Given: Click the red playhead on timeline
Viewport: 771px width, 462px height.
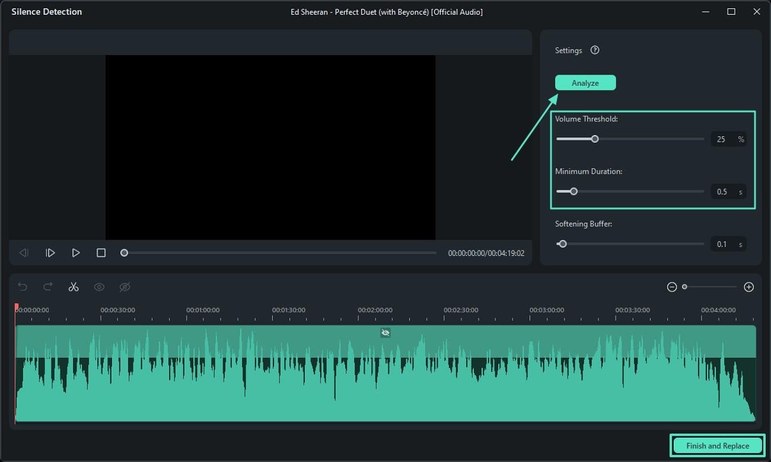Looking at the screenshot, I should pos(16,307).
